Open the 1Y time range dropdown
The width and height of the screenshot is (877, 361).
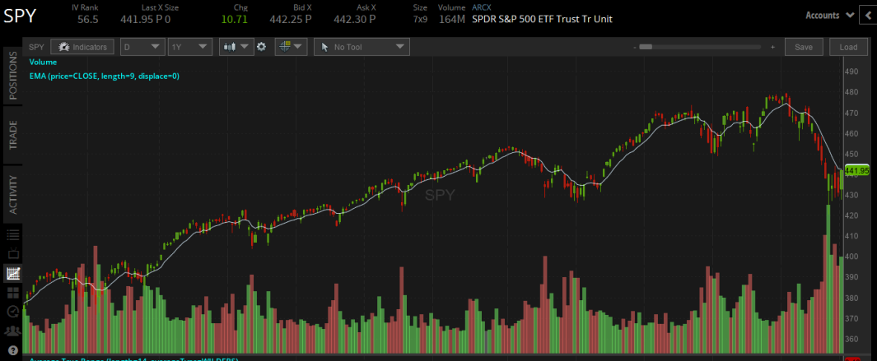[190, 47]
